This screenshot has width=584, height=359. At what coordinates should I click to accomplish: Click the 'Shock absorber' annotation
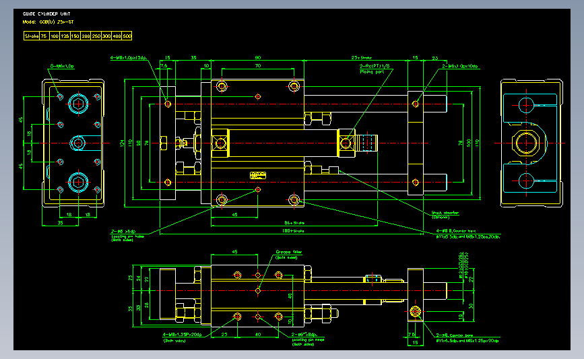click(445, 213)
